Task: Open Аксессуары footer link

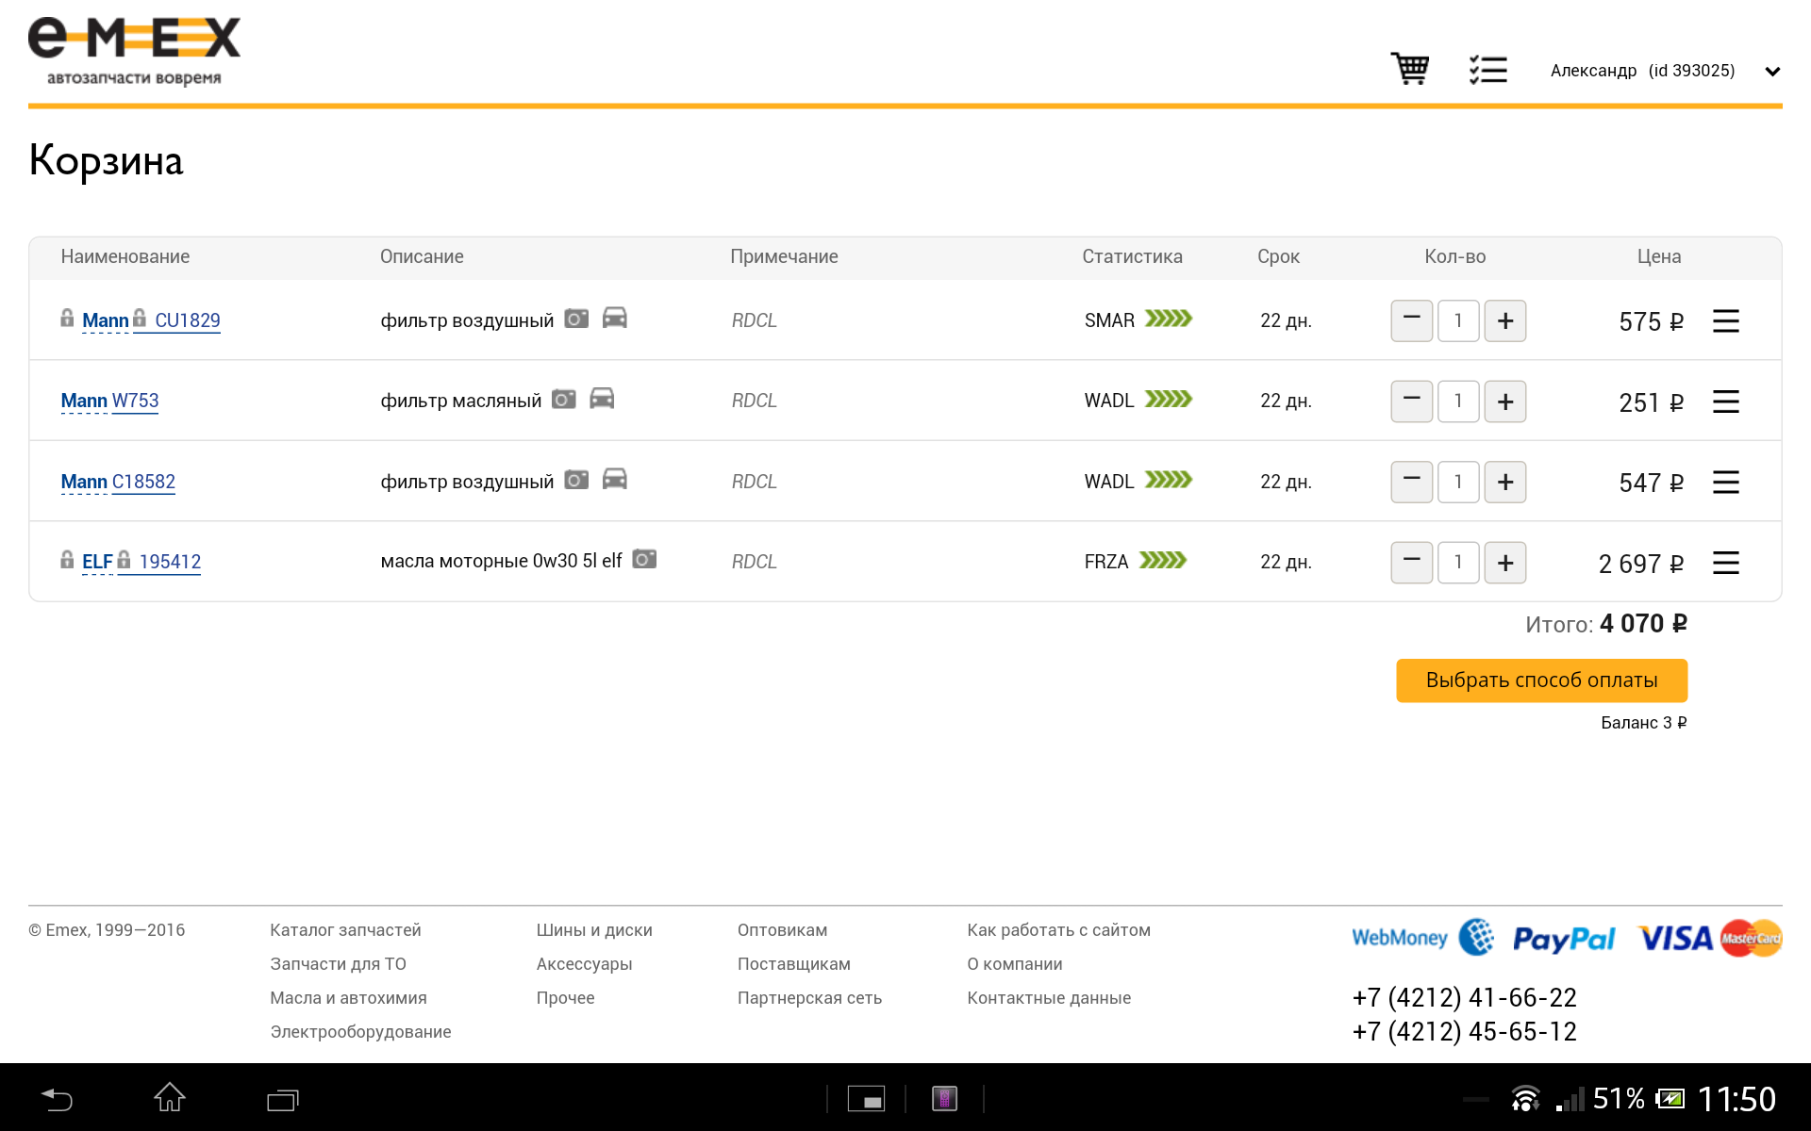Action: [x=584, y=964]
